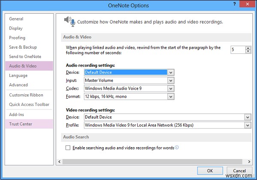Increase rewind seconds with up arrow

248,48
